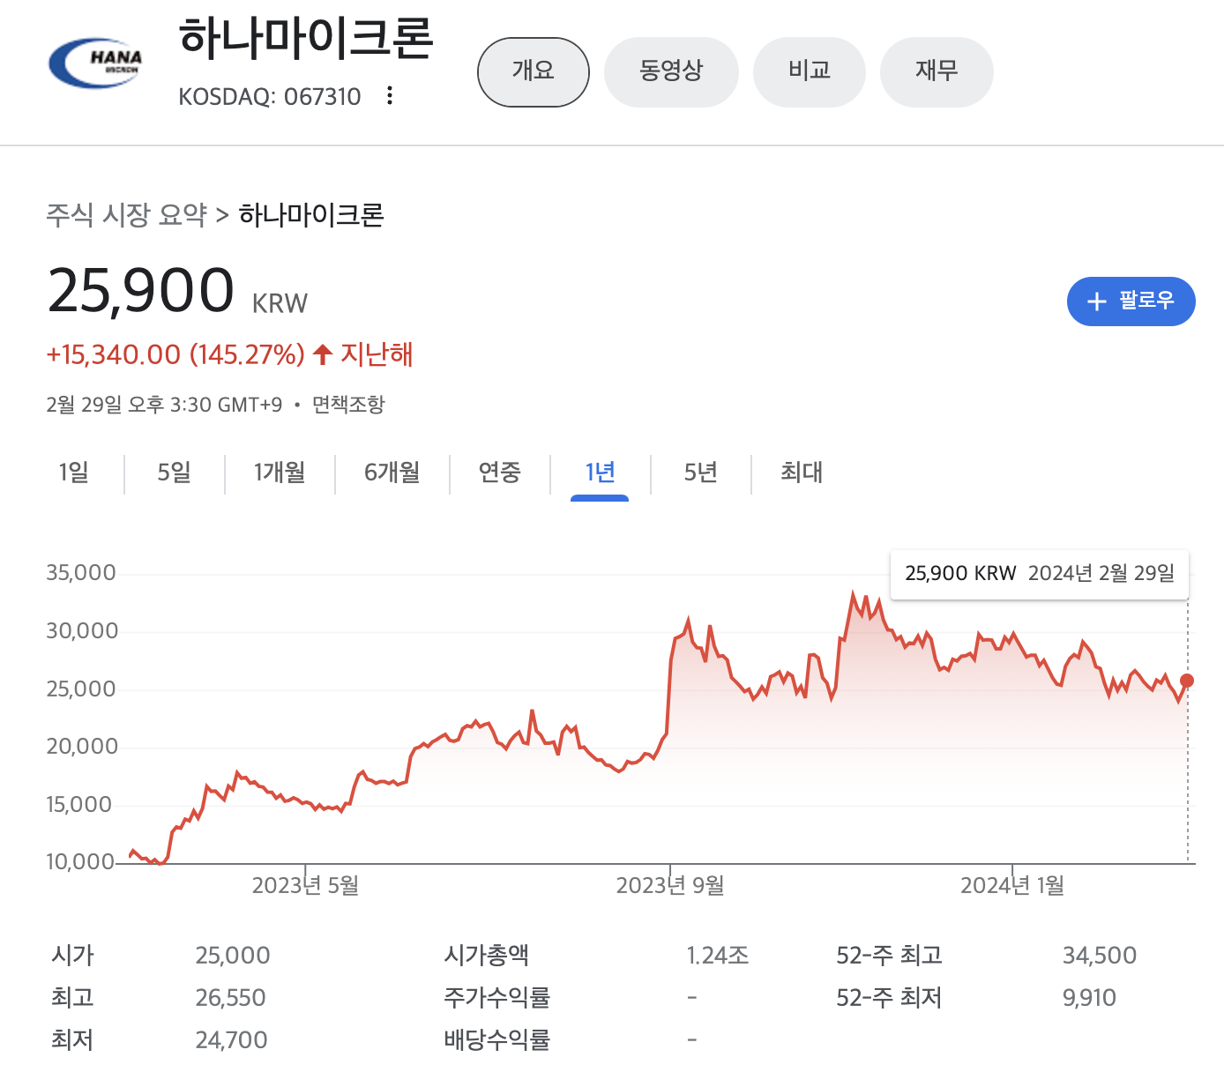Click the Hana Micron company logo
1224x1072 pixels.
pyautogui.click(x=95, y=62)
